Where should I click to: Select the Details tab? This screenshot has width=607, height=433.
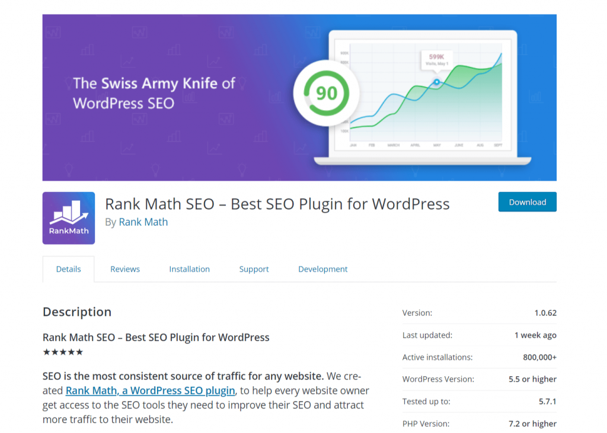click(x=68, y=269)
